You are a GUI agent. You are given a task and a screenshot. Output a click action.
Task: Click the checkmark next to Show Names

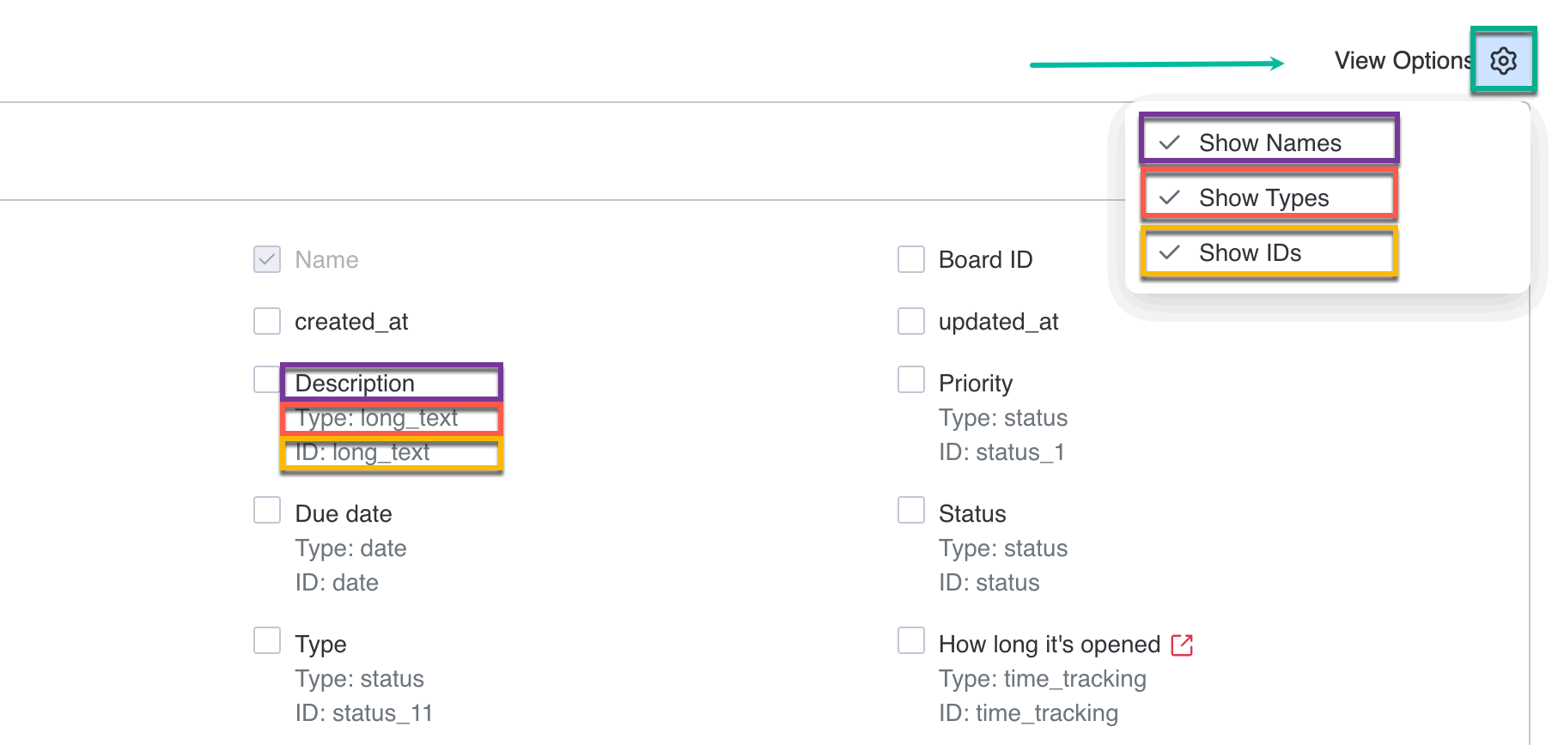[1168, 142]
